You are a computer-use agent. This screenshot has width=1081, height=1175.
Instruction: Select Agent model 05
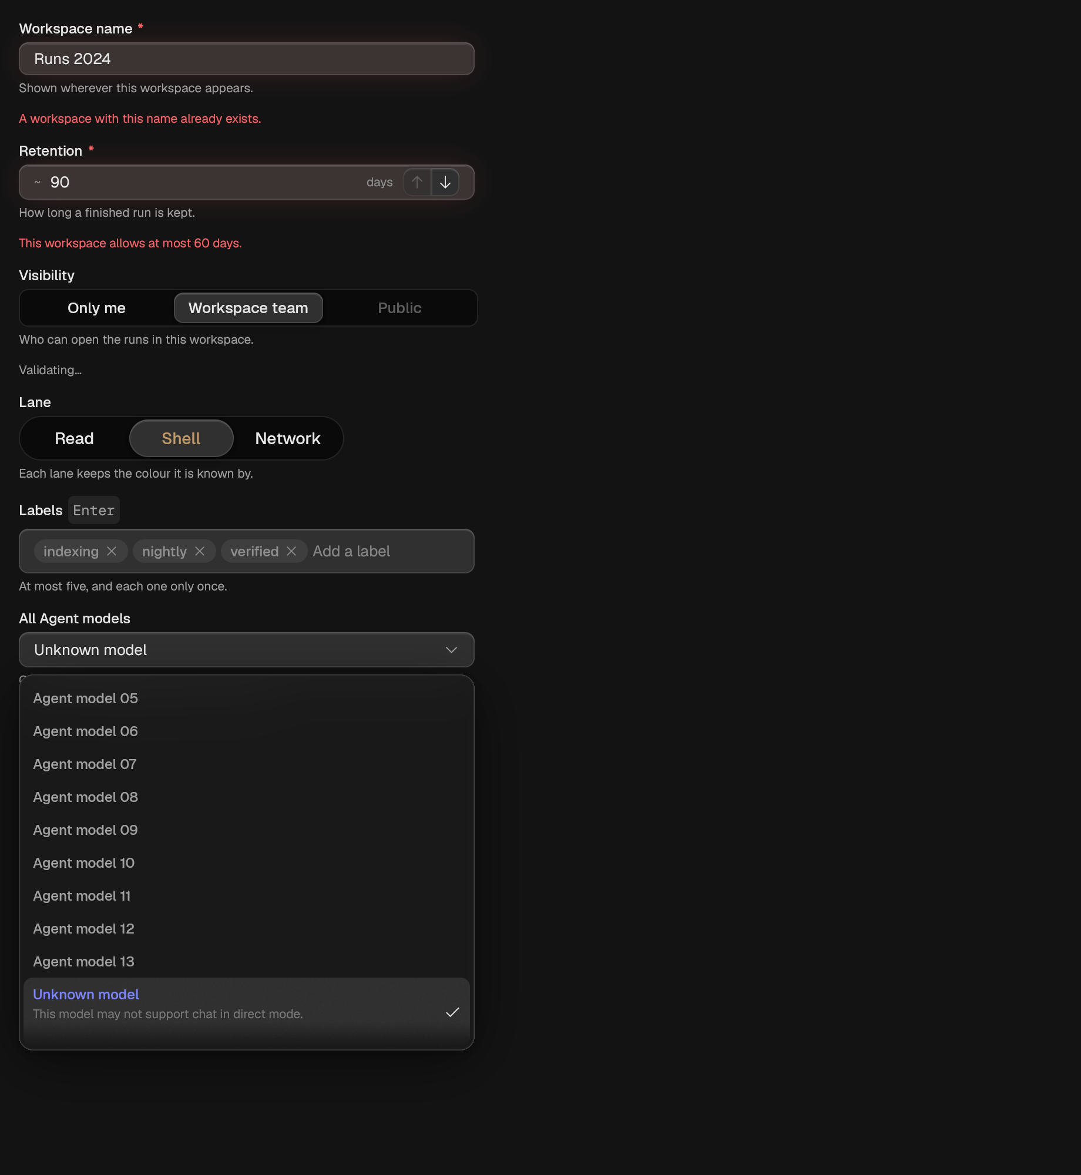247,699
